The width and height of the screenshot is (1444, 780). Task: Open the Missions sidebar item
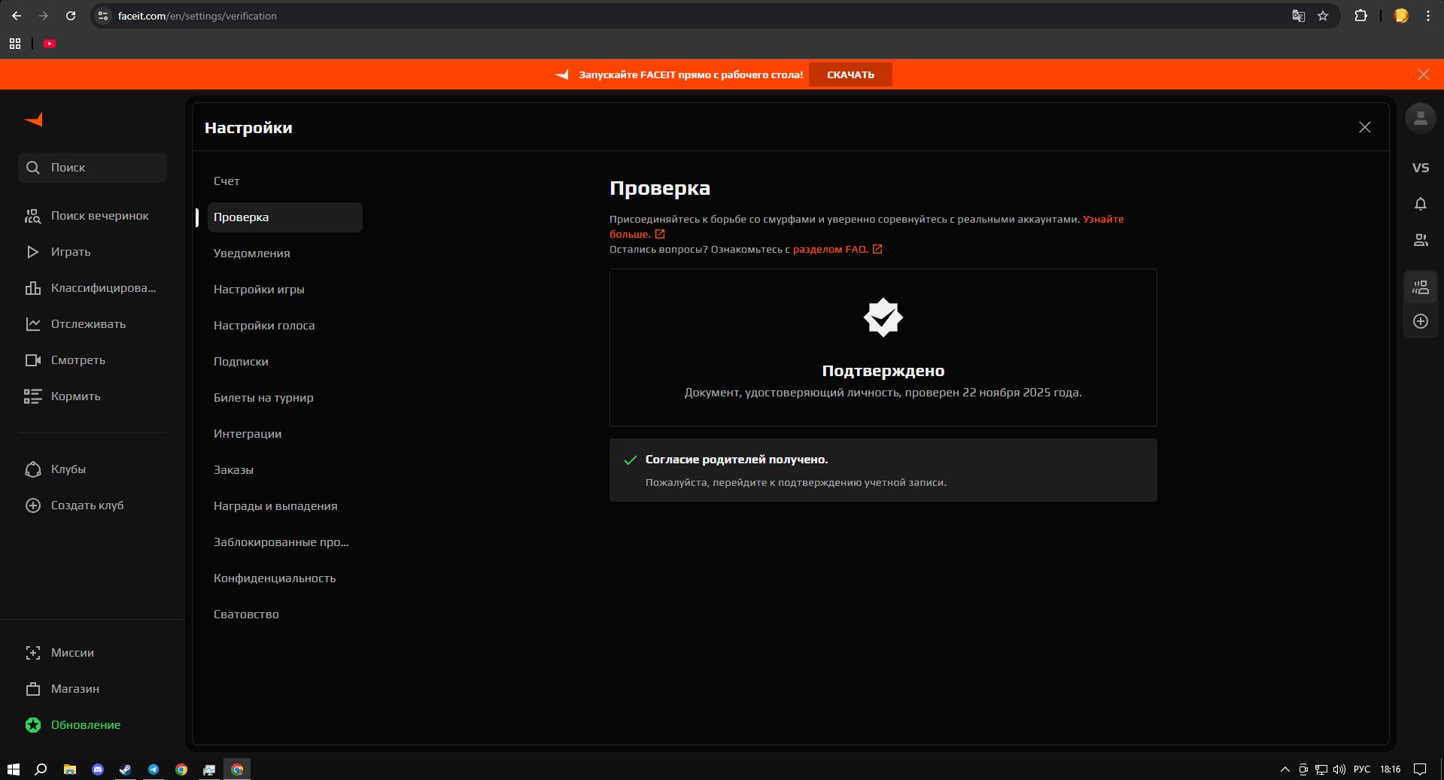coord(71,653)
